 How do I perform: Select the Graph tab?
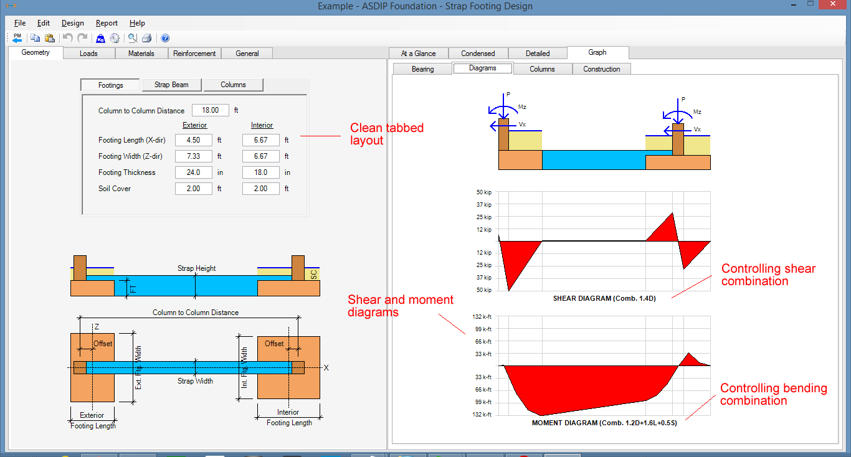tap(597, 53)
